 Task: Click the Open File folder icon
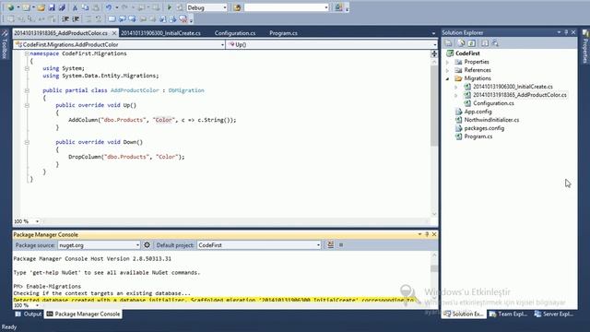(41, 7)
